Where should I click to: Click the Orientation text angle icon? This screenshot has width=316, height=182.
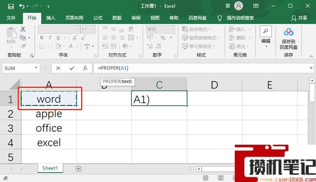click(x=125, y=46)
